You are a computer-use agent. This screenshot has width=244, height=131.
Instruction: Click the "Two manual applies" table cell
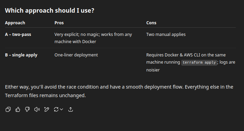click(x=166, y=35)
